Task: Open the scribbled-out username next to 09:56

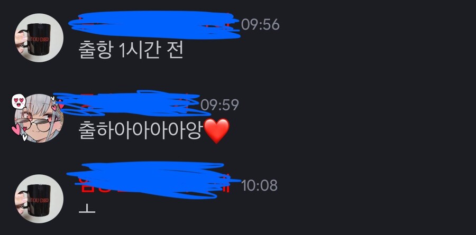Action: click(154, 25)
